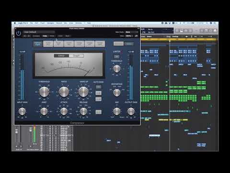Show the Output controls panel

click(129, 44)
